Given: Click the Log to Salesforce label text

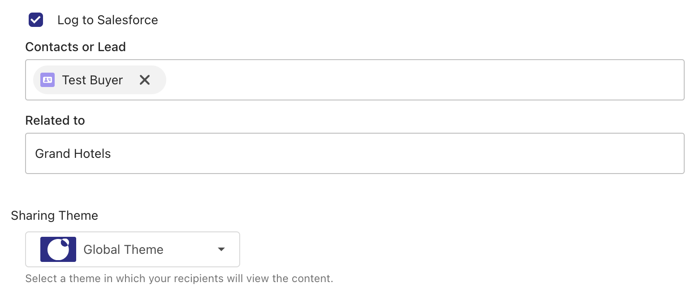Looking at the screenshot, I should tap(108, 20).
